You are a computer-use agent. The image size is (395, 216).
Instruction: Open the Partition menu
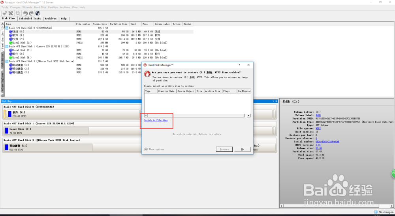(53, 7)
